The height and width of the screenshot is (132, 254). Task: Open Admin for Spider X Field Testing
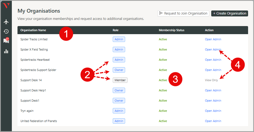point(213,49)
